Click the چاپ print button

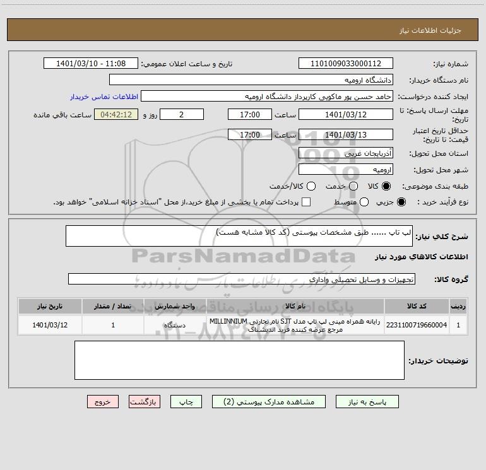[186, 401]
